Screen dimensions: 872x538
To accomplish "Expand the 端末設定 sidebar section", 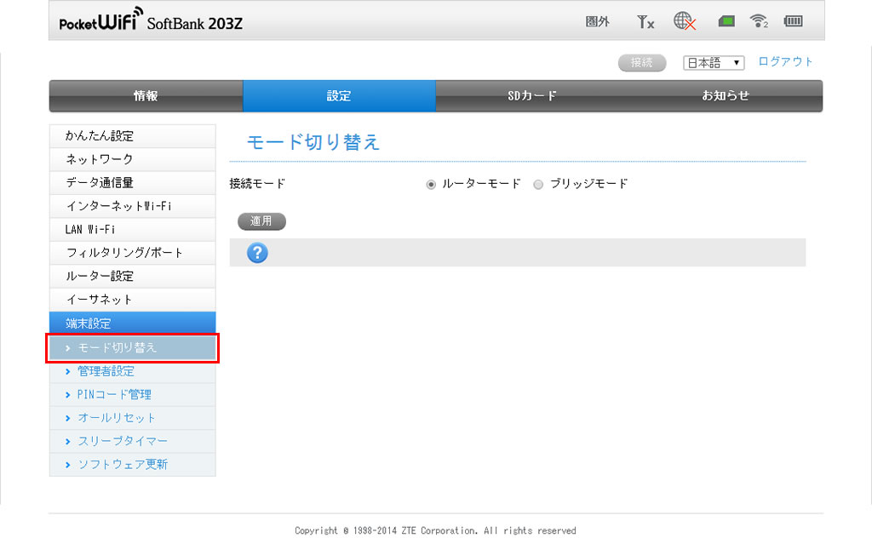I will tap(132, 323).
